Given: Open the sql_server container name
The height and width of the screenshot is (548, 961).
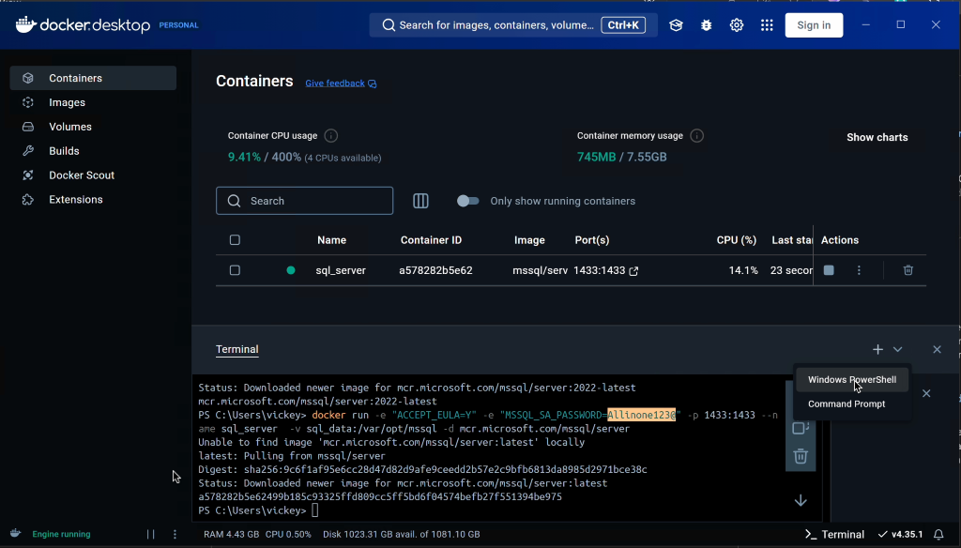Looking at the screenshot, I should pyautogui.click(x=341, y=270).
